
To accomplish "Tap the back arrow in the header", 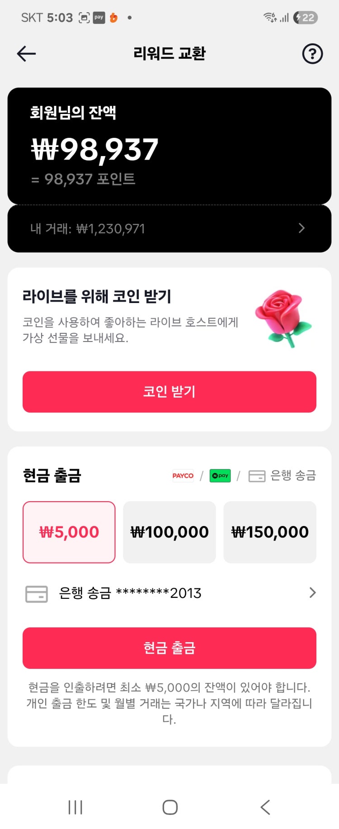I will click(26, 54).
